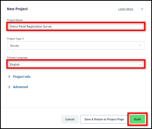Select the English language field

coord(76,64)
